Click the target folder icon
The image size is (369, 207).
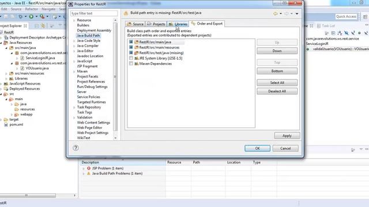point(6,120)
